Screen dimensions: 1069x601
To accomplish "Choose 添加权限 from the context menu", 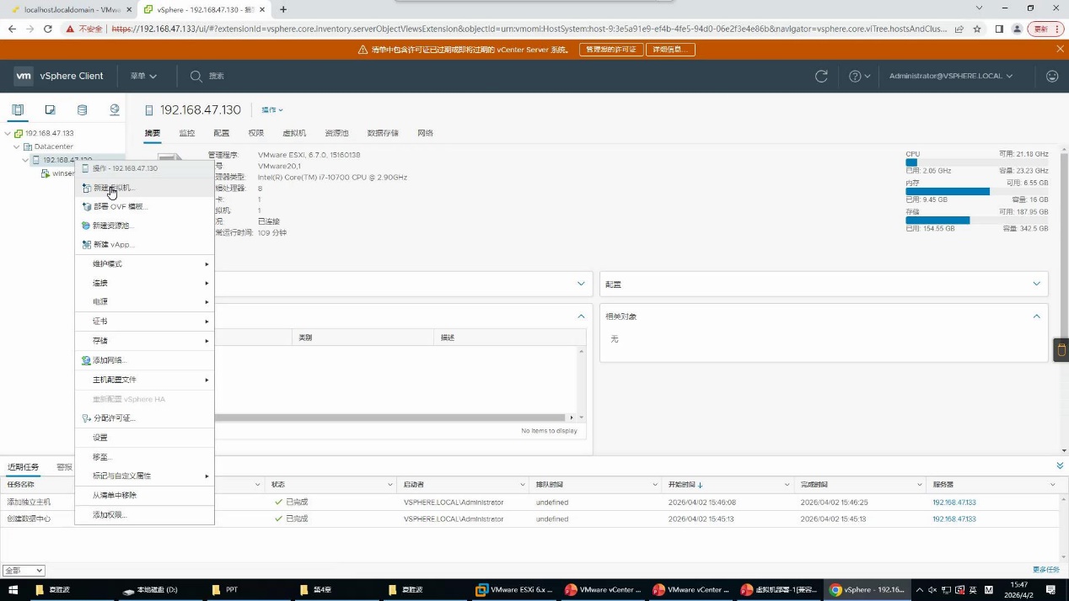I will [x=144, y=514].
